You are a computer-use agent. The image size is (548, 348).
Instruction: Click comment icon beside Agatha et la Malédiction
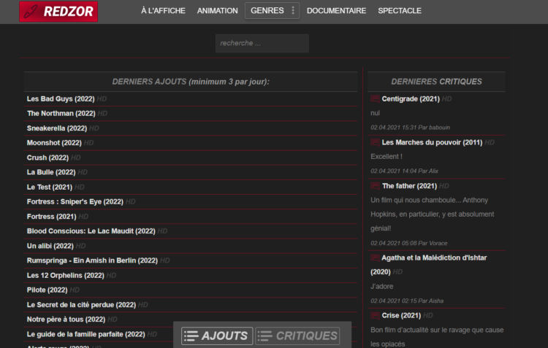click(x=375, y=258)
